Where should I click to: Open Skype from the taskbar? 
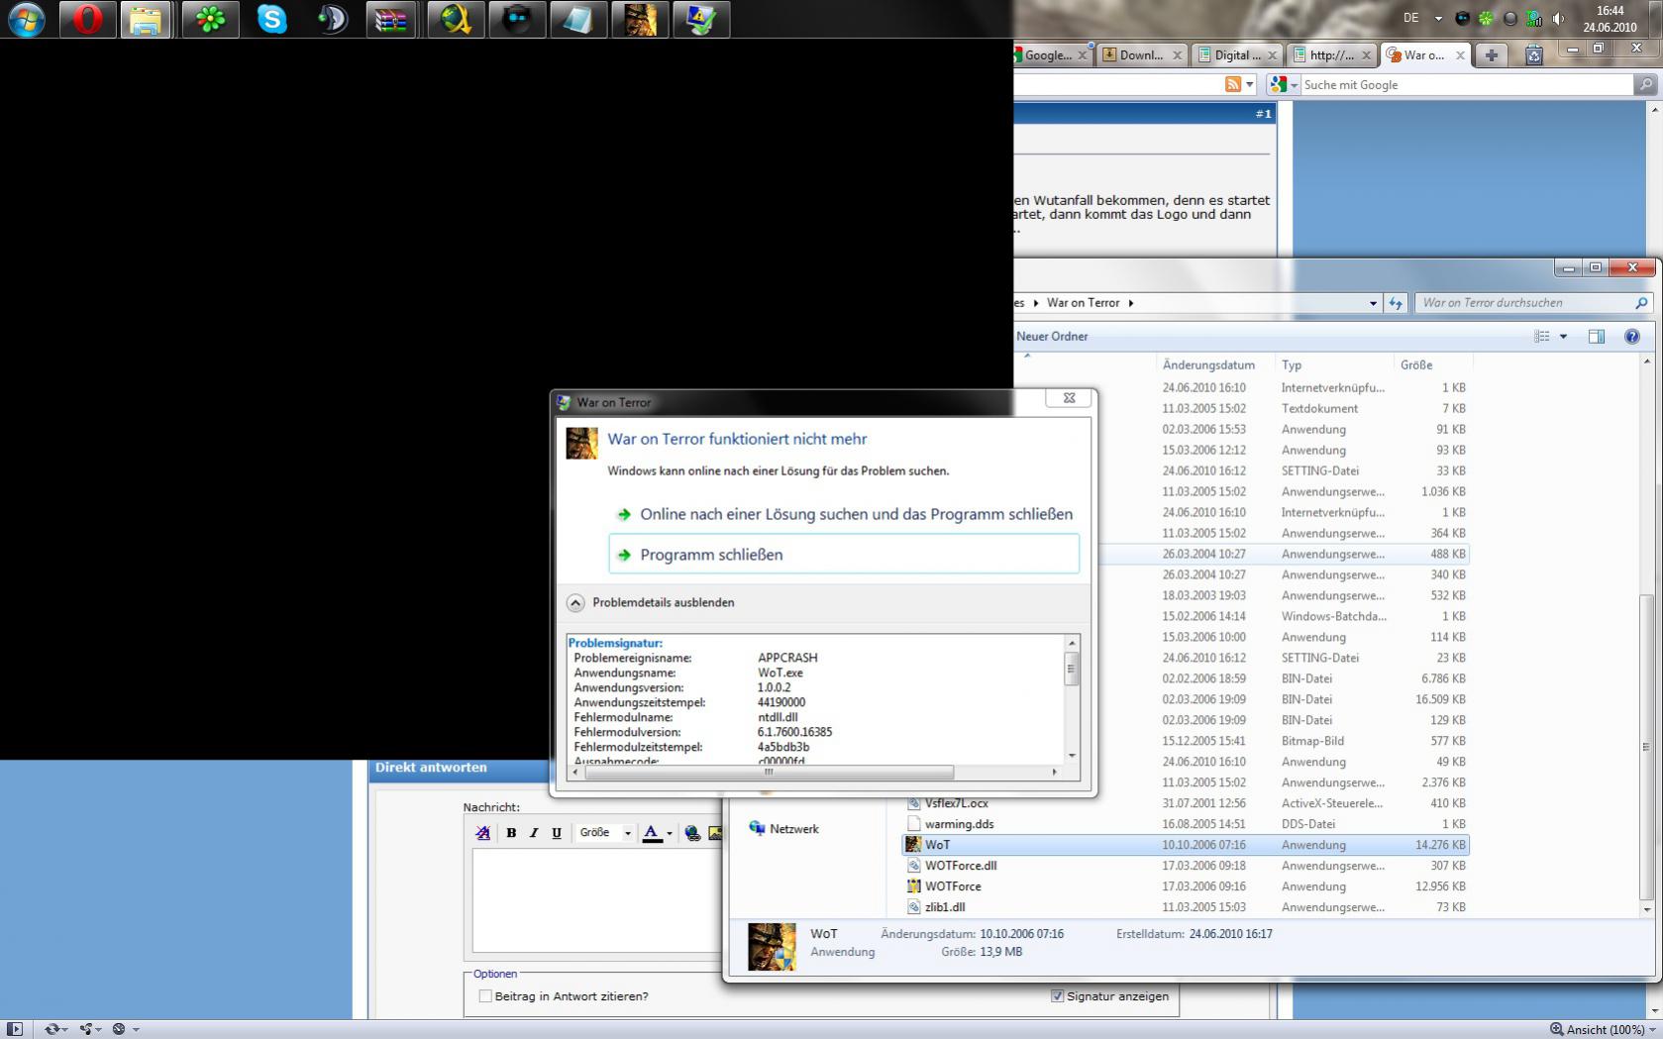271,19
